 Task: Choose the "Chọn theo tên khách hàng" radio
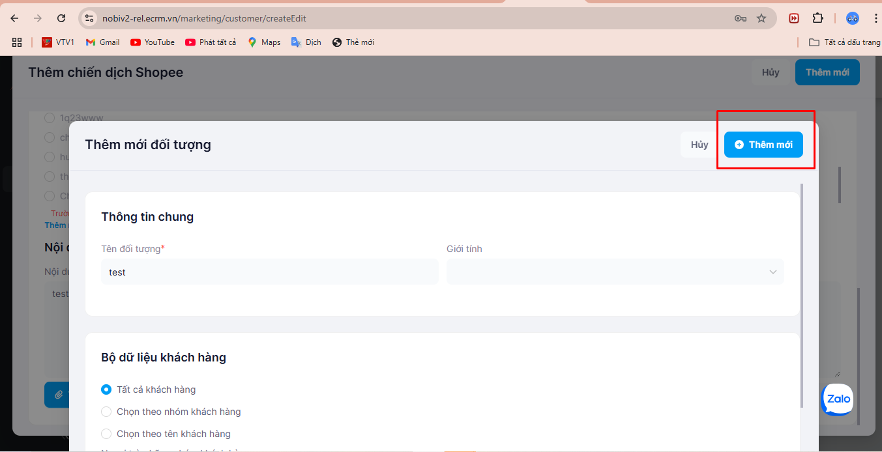coord(106,434)
